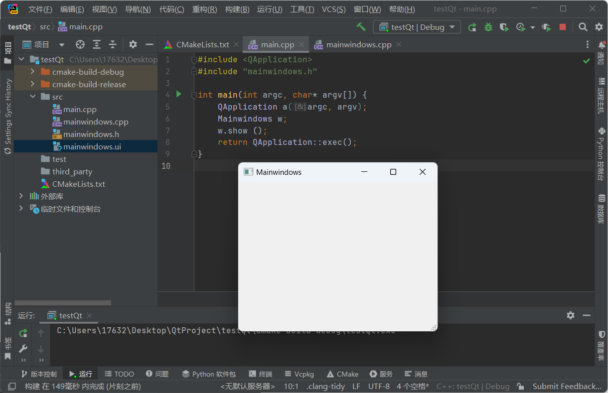The width and height of the screenshot is (608, 393).
Task: Open Remote Host side panel
Action: click(602, 95)
